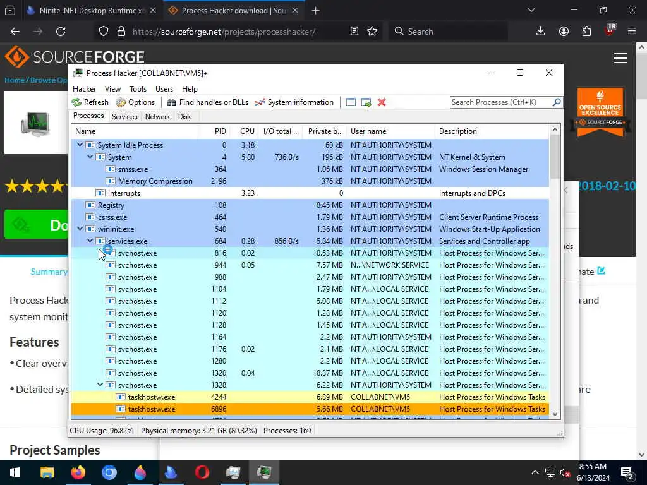Viewport: 647px width, 485px height.
Task: Open SourceForge site hamburger menu
Action: [620, 58]
